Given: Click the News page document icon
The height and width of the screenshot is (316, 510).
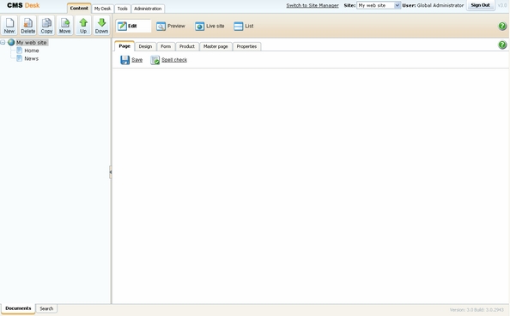Looking at the screenshot, I should coord(19,58).
